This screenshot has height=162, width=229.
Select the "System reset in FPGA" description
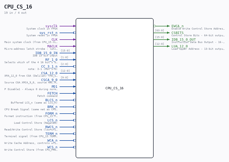pos(42,35)
